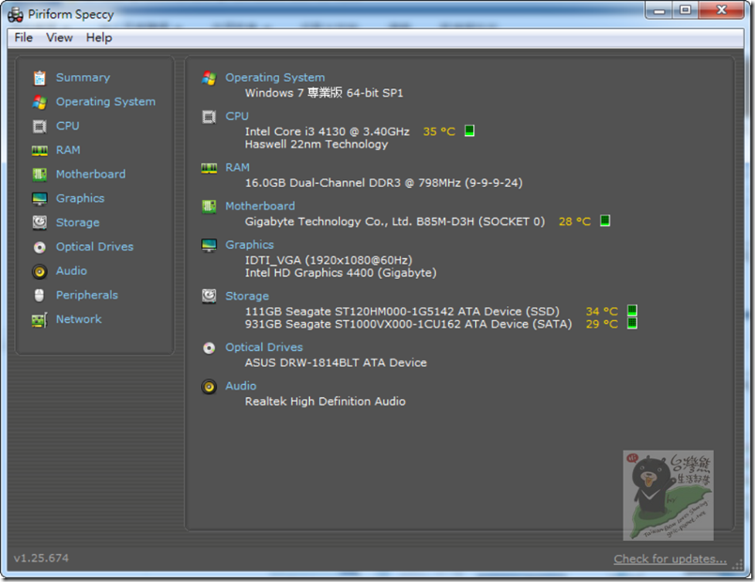
Task: Click the Motherboard icon in sidebar
Action: pos(39,175)
